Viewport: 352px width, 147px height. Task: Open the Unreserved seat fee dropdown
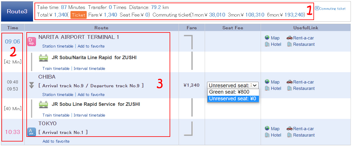point(232,85)
